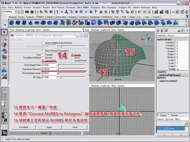Click the Save Scene icon
The image size is (190, 142).
[x=32, y=12]
